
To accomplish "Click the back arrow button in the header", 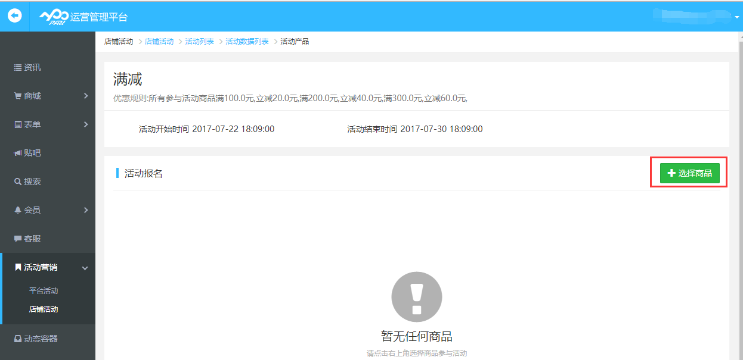I will pos(14,16).
